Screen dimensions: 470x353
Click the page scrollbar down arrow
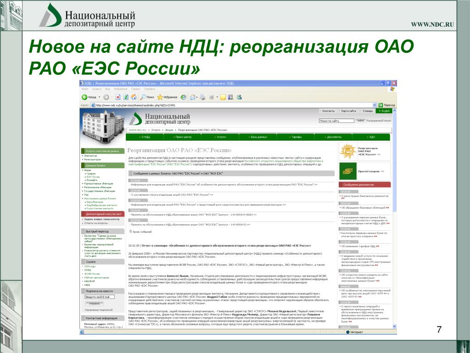(394, 327)
